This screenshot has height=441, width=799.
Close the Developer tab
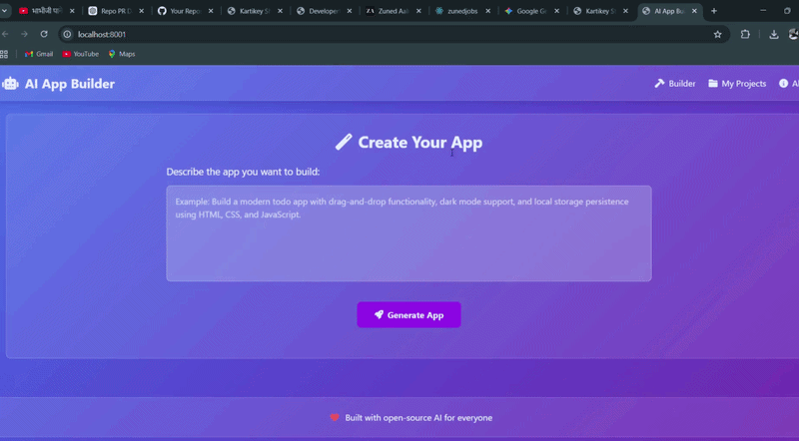349,11
